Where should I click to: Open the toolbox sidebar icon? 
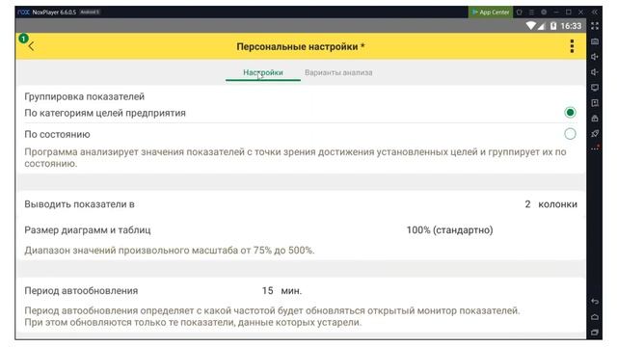pos(595,119)
